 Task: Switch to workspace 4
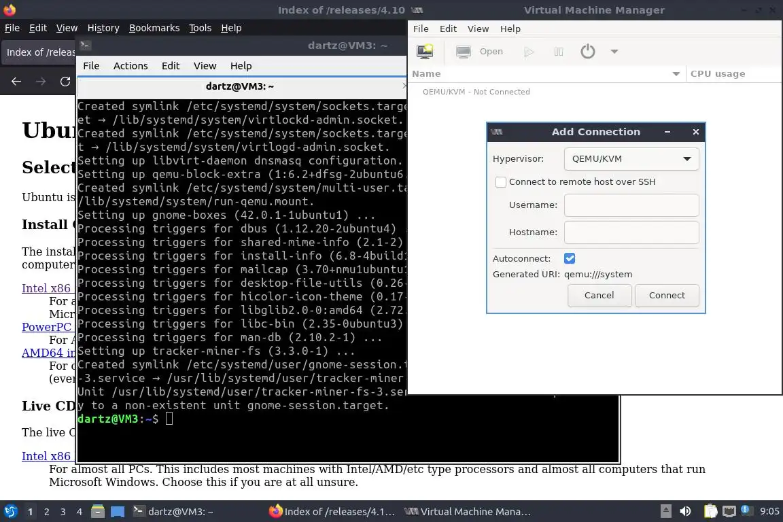point(79,512)
